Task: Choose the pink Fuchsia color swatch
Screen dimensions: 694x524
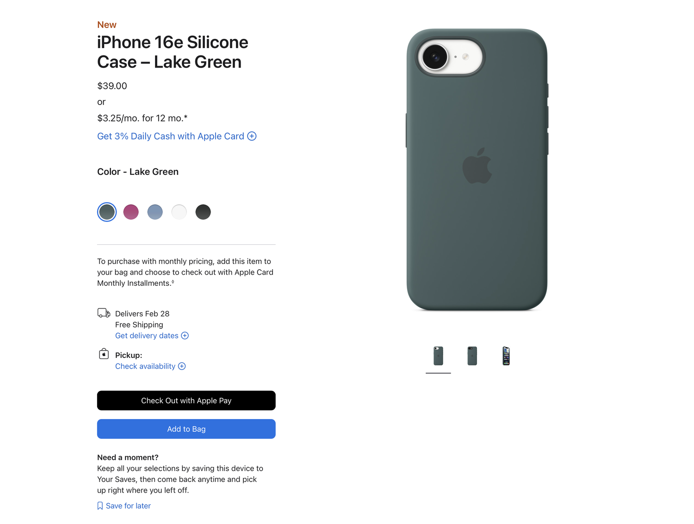Action: pos(131,212)
